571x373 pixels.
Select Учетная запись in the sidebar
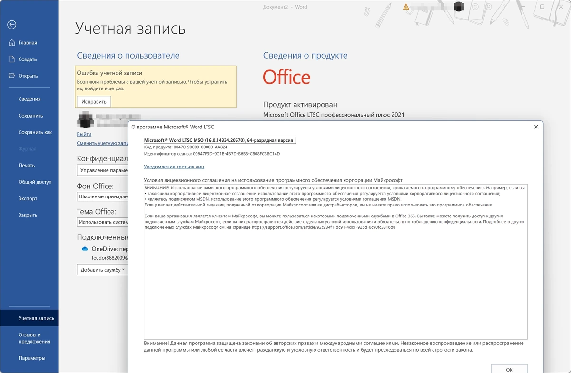(x=29, y=318)
